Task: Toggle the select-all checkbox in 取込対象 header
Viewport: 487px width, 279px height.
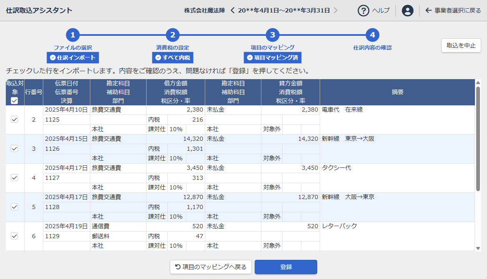Action: click(x=15, y=101)
